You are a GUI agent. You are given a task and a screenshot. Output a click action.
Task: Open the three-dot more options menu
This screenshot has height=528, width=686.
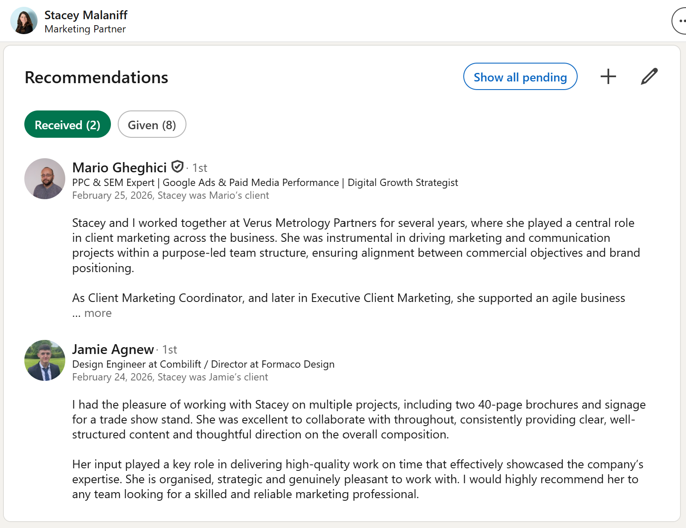click(681, 20)
